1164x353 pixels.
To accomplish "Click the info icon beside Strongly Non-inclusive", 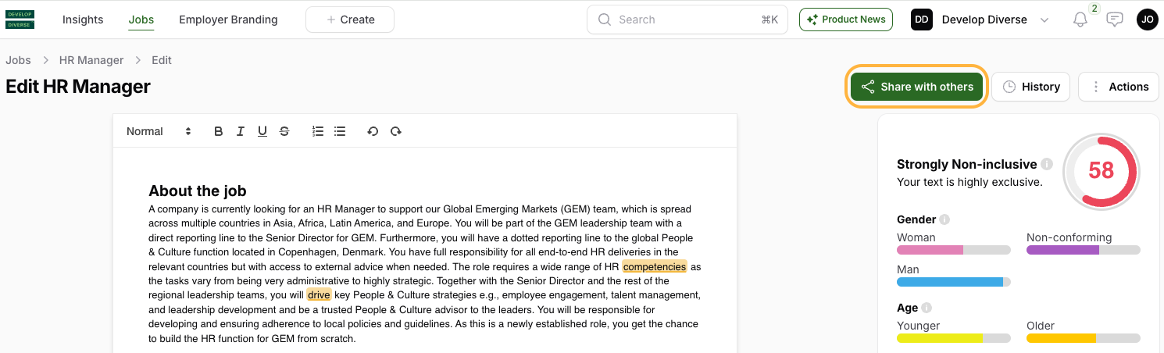I will (1047, 164).
